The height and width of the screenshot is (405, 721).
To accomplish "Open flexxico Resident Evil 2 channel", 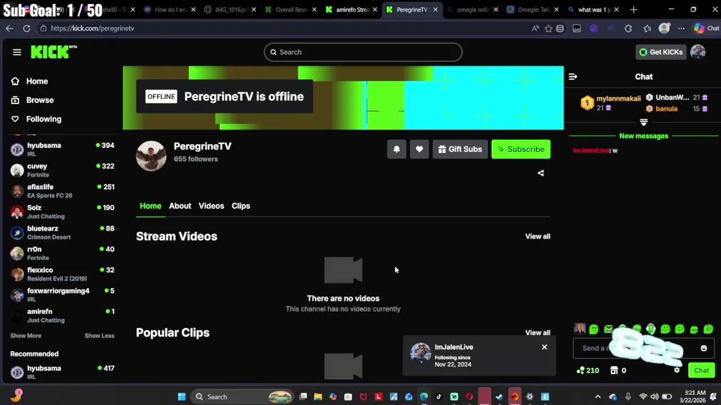I will click(x=62, y=274).
